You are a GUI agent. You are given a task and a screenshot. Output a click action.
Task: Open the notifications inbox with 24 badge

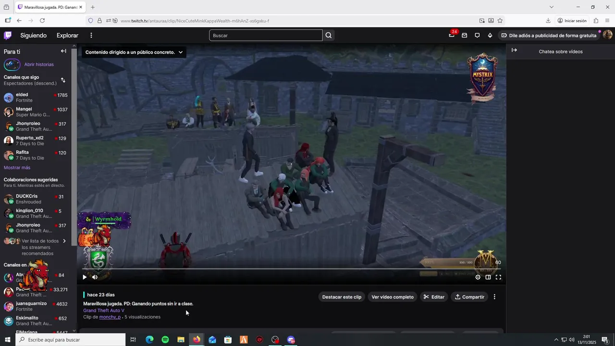452,35
